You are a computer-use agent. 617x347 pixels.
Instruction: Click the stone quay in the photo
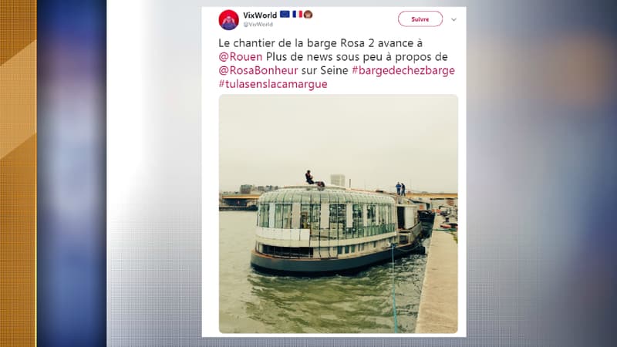coord(438,279)
